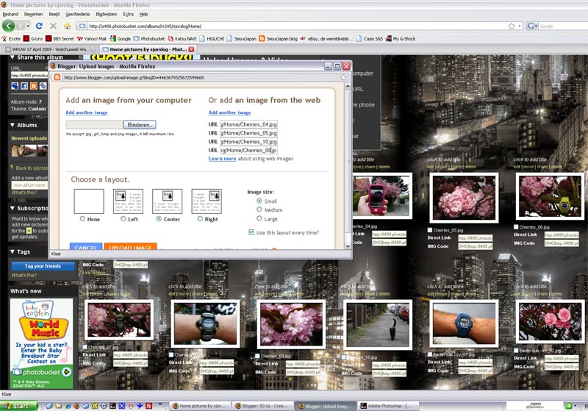Viewport: 588px width, 411px height.
Task: Bookmark this page with the star icon
Action: pyautogui.click(x=511, y=26)
